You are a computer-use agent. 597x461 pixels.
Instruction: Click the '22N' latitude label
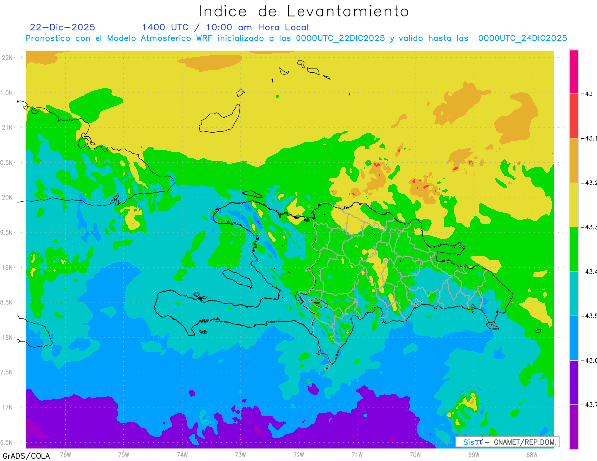pyautogui.click(x=8, y=57)
